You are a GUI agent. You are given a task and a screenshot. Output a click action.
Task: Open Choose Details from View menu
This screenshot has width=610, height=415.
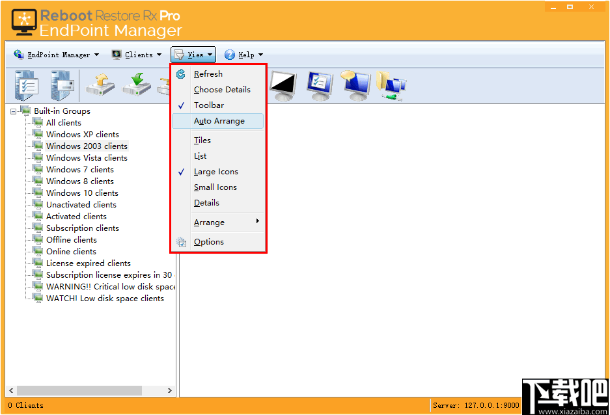point(217,89)
